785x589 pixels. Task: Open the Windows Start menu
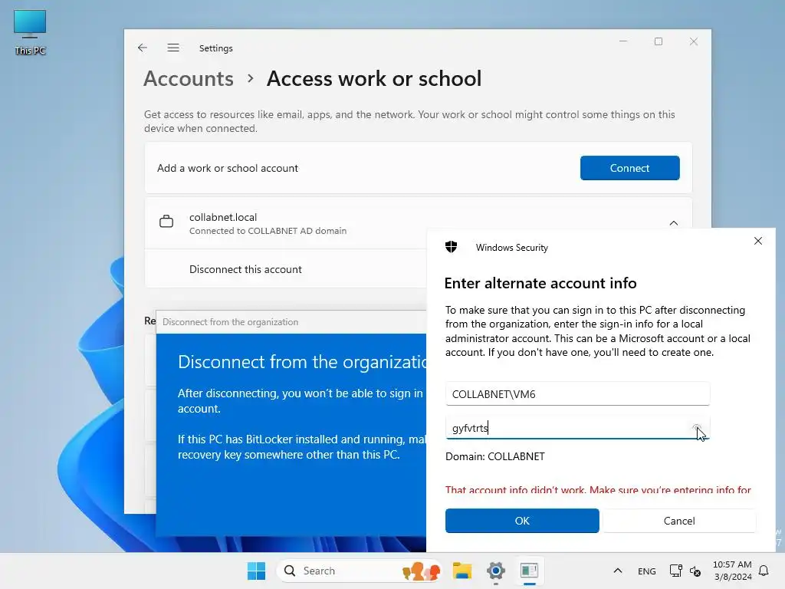(x=256, y=571)
